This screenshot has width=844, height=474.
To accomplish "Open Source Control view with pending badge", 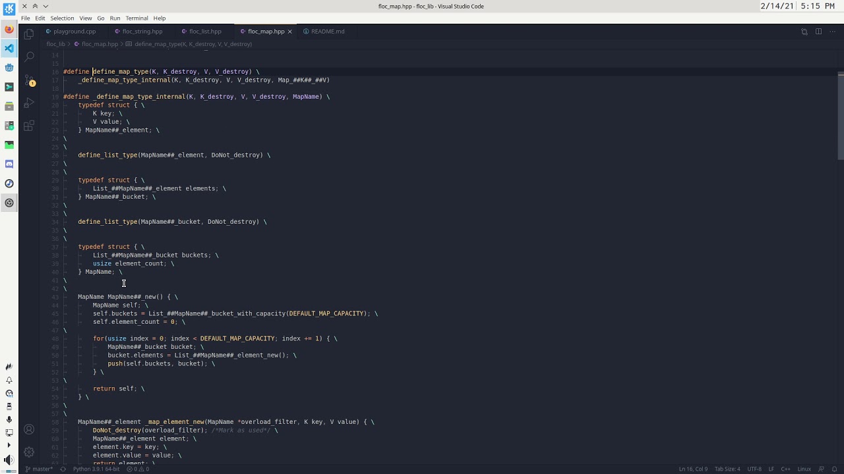I will point(29,80).
